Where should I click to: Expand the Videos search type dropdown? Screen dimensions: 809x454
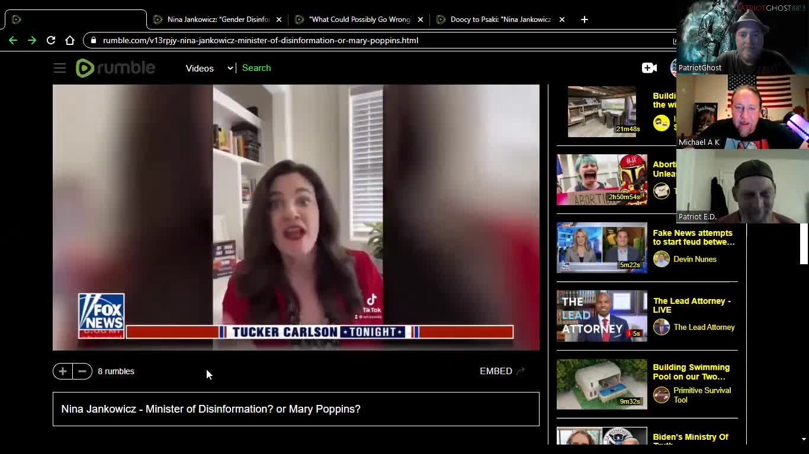coord(209,68)
